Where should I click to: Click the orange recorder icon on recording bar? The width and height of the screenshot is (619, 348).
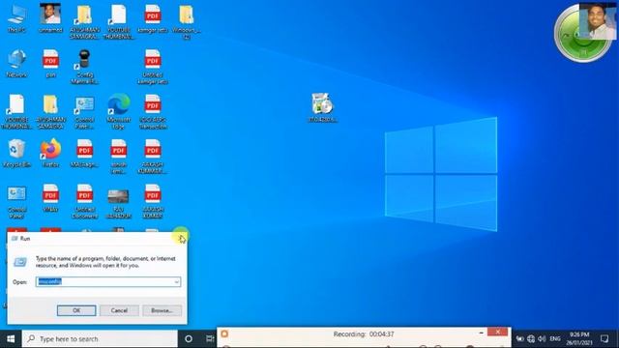pos(224,333)
